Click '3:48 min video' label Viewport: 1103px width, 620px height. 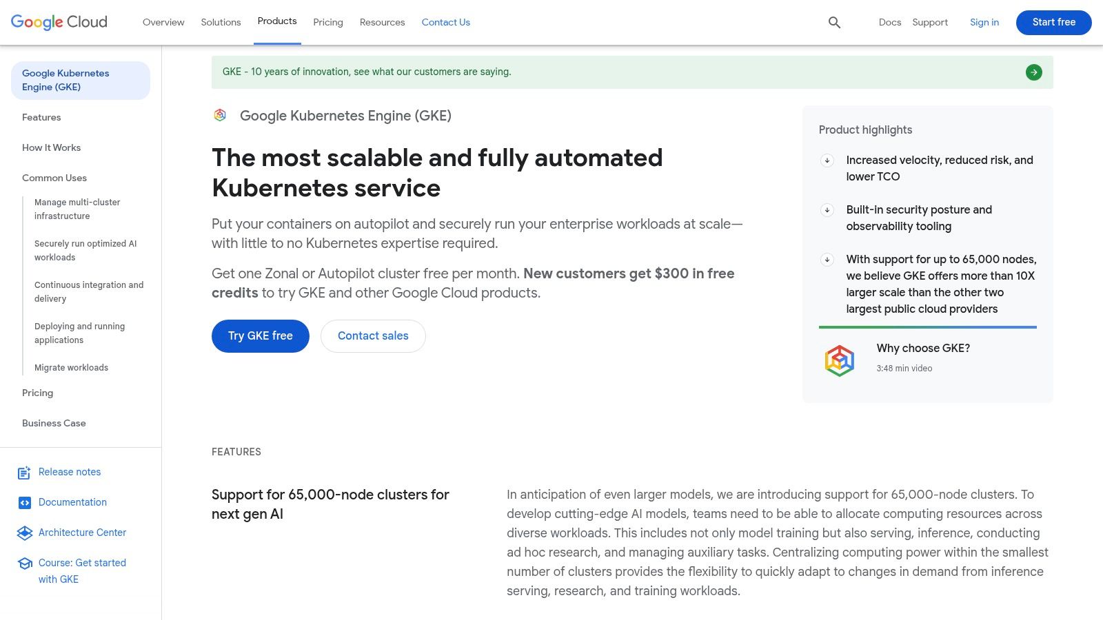[x=904, y=369]
